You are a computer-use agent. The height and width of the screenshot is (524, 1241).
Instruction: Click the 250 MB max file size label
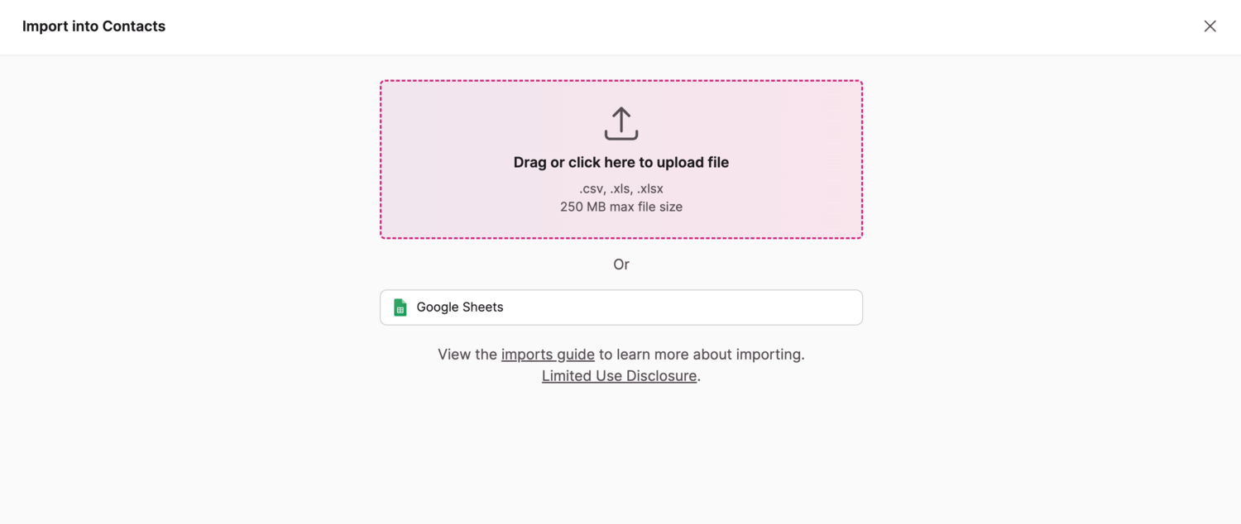pos(620,207)
